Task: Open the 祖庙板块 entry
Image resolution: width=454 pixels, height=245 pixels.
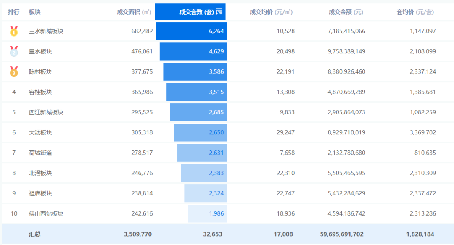Action: point(40,193)
